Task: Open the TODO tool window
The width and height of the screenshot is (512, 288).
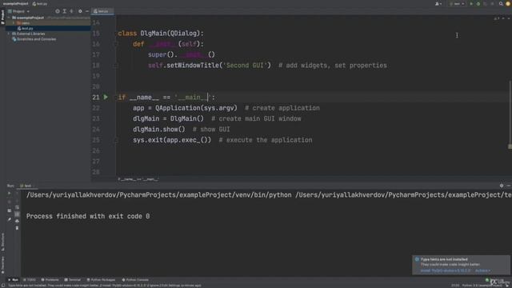Action: (x=30, y=280)
